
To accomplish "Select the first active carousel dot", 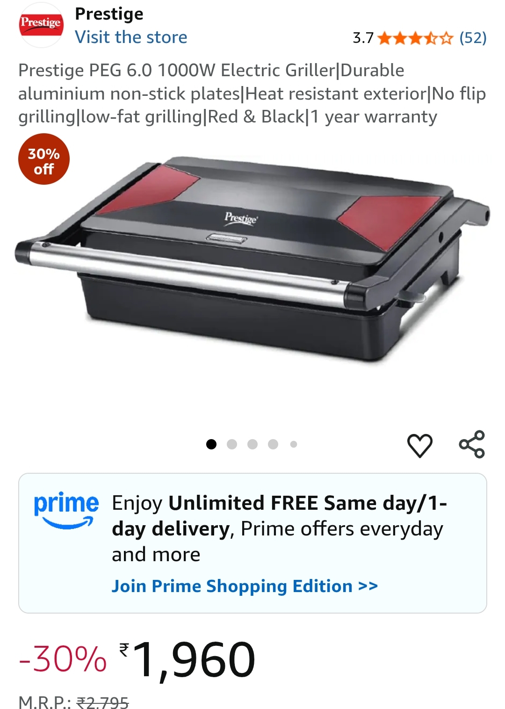I will pyautogui.click(x=211, y=444).
